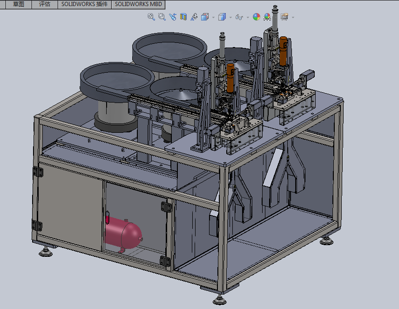
Task: Select the Zoom to Area tool
Action: point(162,17)
